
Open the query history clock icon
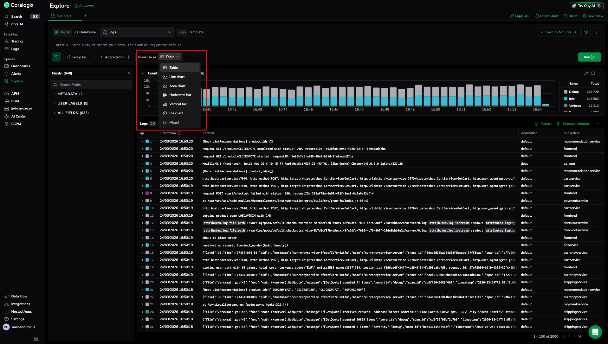tap(586, 32)
